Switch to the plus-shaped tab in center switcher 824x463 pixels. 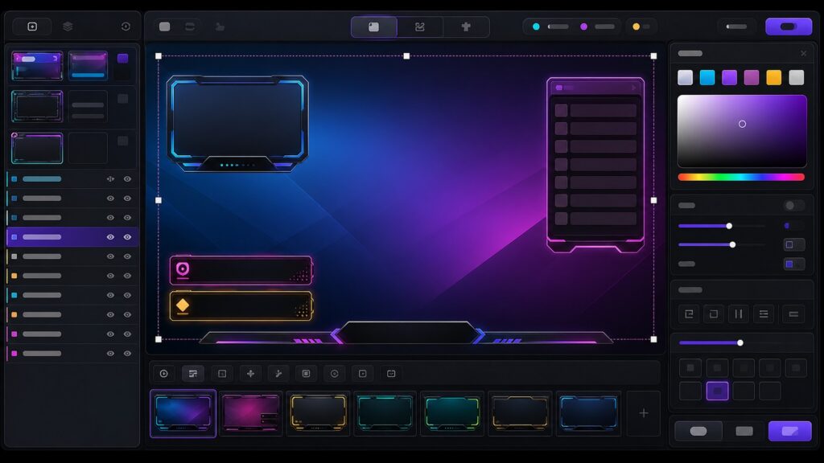(466, 27)
